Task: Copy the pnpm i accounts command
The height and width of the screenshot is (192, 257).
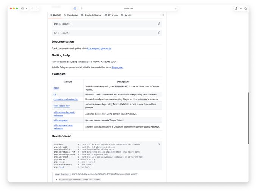Action: pyautogui.click(x=159, y=23)
